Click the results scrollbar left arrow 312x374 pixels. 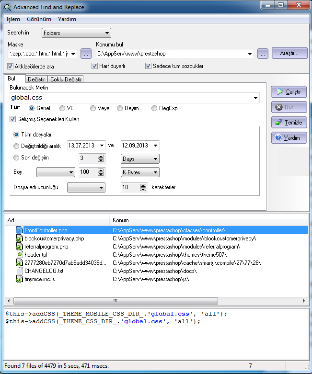9,301
